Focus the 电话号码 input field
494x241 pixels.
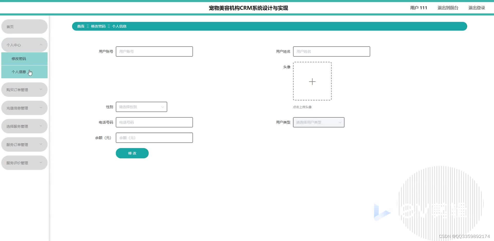point(154,122)
